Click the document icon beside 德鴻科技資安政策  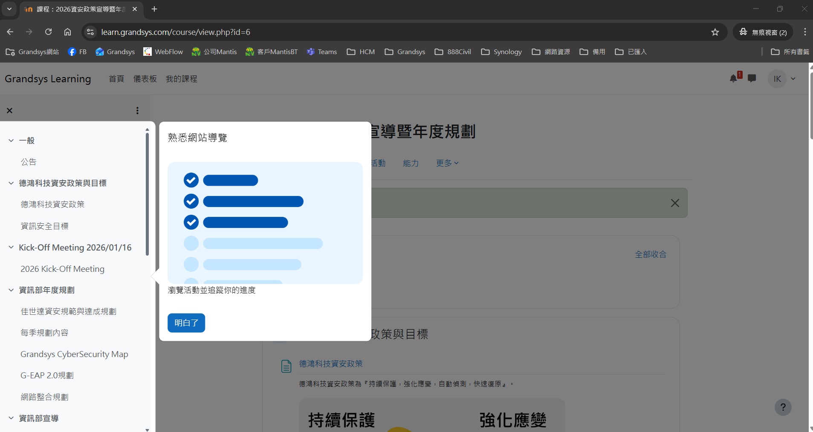[286, 366]
